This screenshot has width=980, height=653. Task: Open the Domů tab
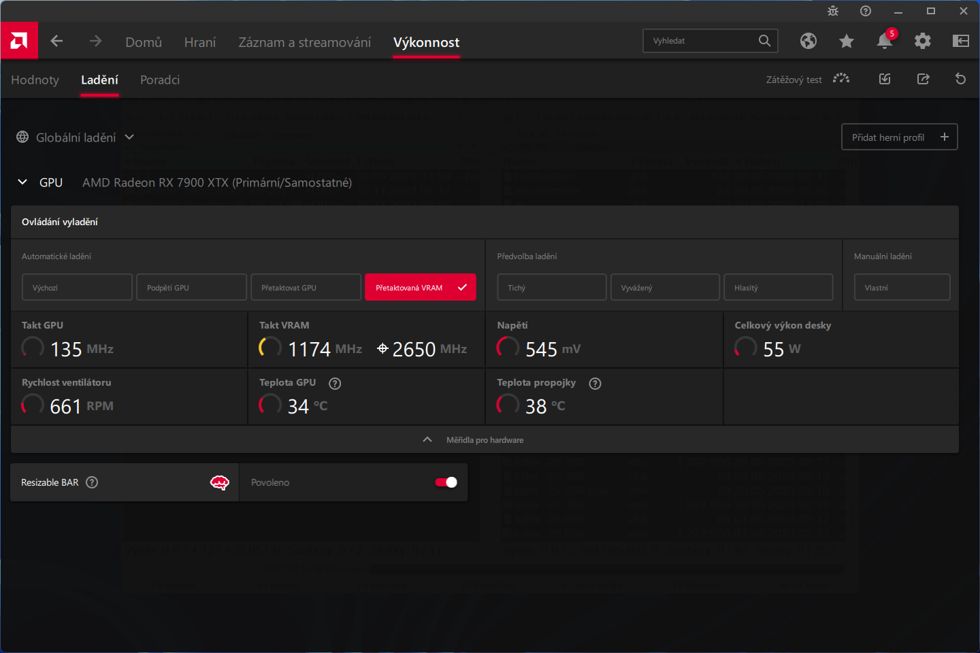(x=144, y=42)
